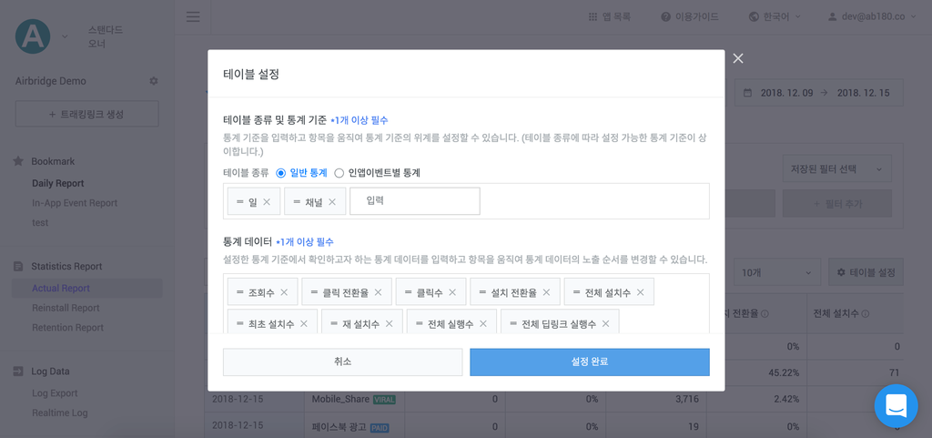
Task: Select the 일반 통계 radio button
Action: click(281, 173)
